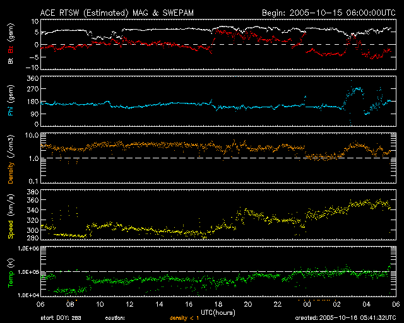Click the -10 tick on the Bt Bz axis
Image resolution: width=404 pixels, height=323 pixels.
pos(32,68)
